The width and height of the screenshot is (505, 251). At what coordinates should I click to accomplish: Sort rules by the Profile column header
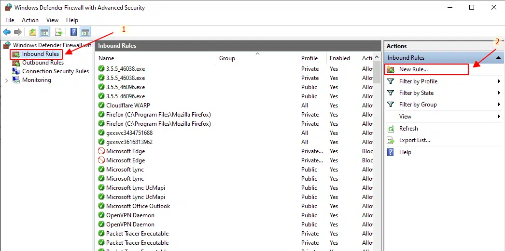(x=309, y=58)
